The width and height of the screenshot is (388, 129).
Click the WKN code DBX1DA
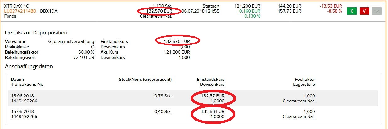click(x=49, y=11)
